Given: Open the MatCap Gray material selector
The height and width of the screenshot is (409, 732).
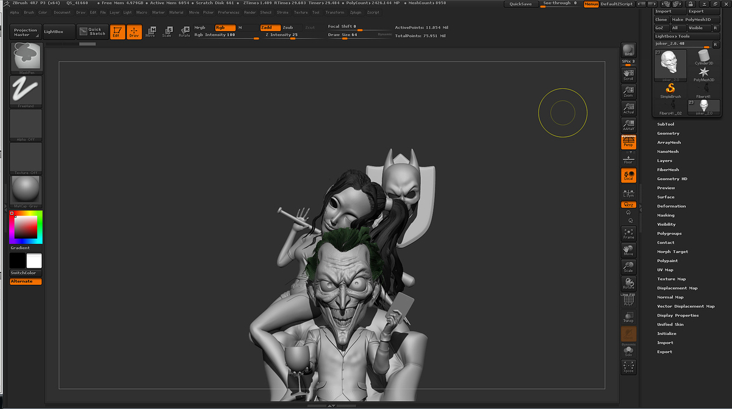Looking at the screenshot, I should [x=26, y=192].
